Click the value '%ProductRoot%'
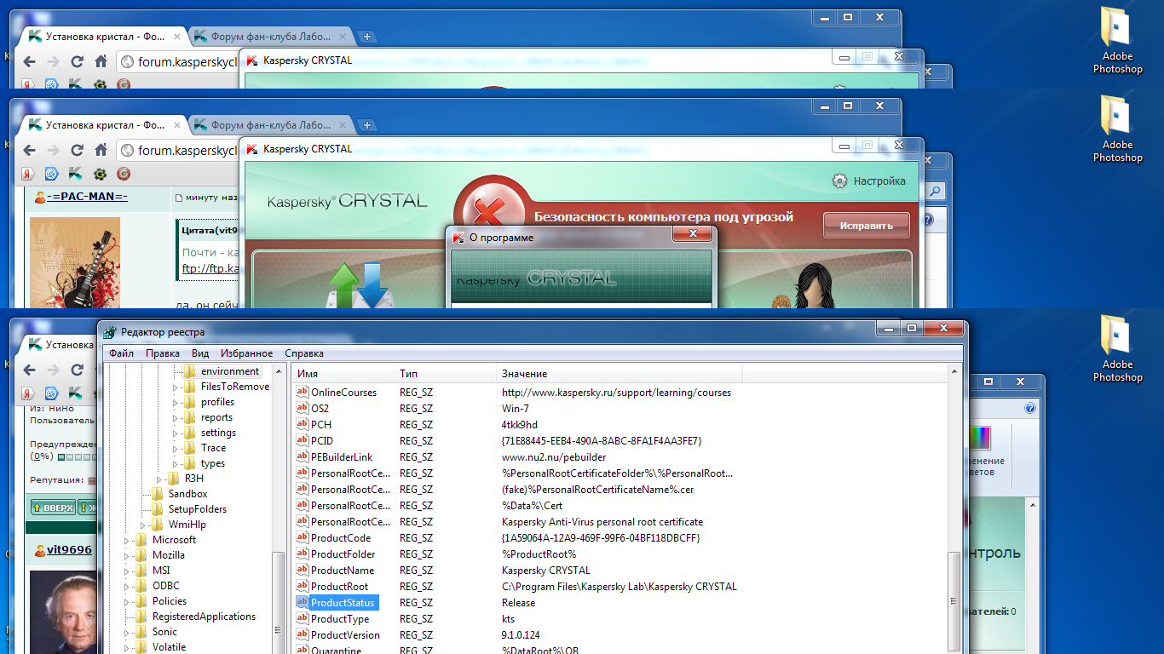Screen dimensions: 1164x654 pos(539,554)
